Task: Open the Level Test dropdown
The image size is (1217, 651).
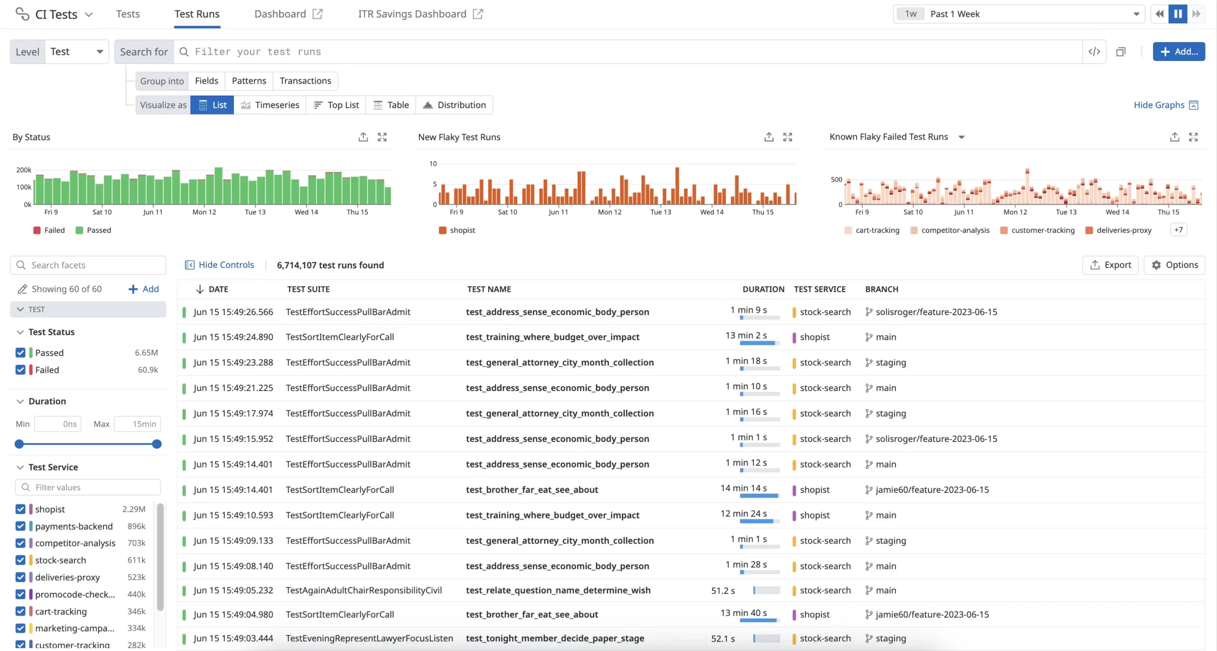Action: tap(77, 51)
